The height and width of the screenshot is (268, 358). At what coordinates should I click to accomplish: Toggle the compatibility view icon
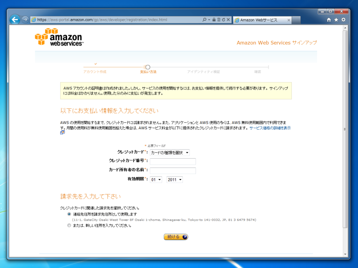click(x=219, y=19)
